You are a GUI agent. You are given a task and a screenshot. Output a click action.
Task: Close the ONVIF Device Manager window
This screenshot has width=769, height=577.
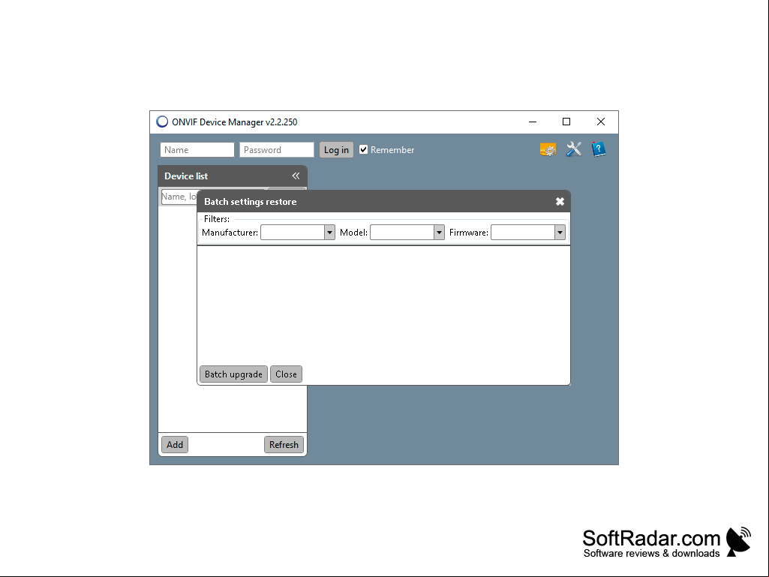click(601, 122)
